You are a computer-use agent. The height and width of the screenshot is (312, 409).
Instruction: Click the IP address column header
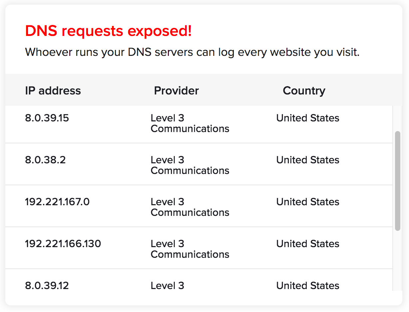pos(53,90)
